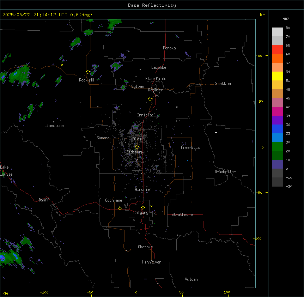Click the Cochrane label
This screenshot has width=304, height=297.
tap(114, 200)
